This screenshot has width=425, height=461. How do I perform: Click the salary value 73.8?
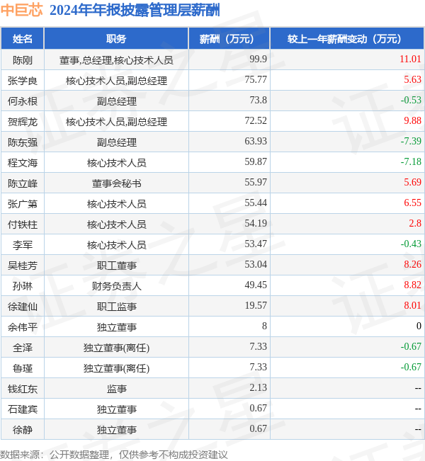tap(258, 100)
